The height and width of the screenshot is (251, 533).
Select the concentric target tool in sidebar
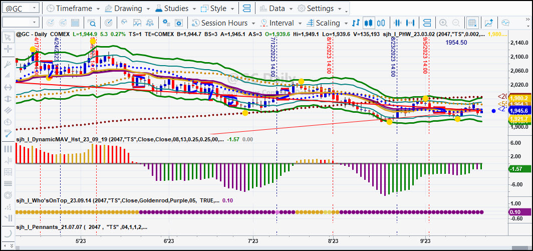tap(8, 195)
